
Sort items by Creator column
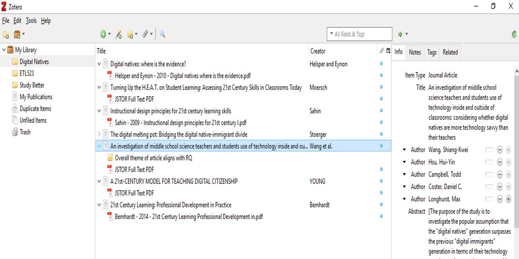pyautogui.click(x=343, y=51)
